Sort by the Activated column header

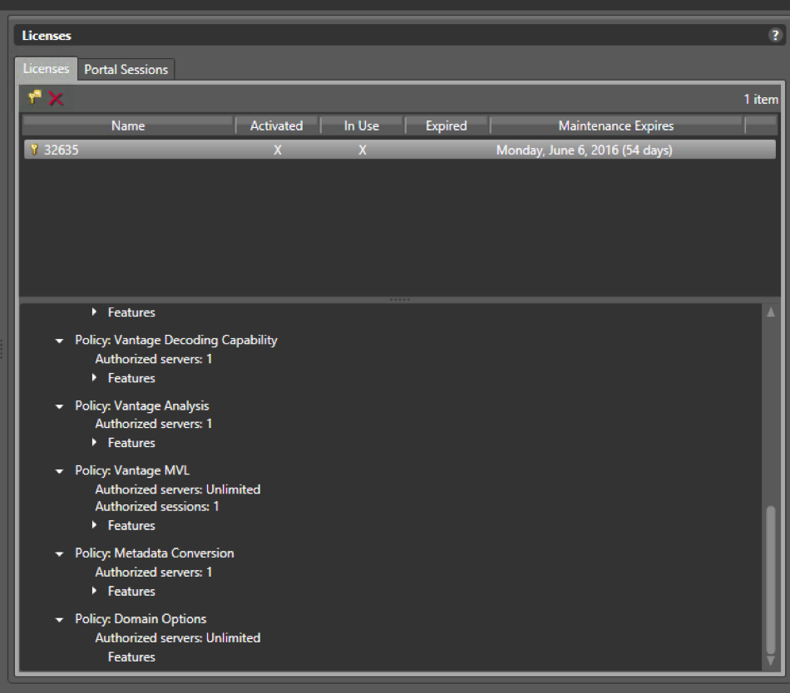pos(277,125)
